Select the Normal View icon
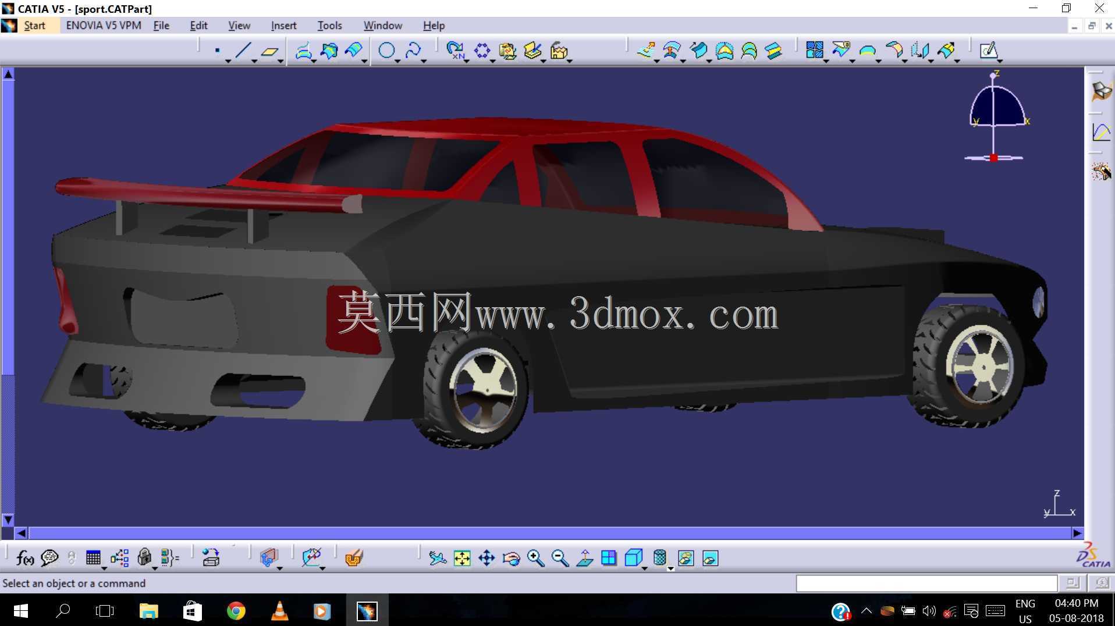Image resolution: width=1115 pixels, height=626 pixels. pos(584,559)
